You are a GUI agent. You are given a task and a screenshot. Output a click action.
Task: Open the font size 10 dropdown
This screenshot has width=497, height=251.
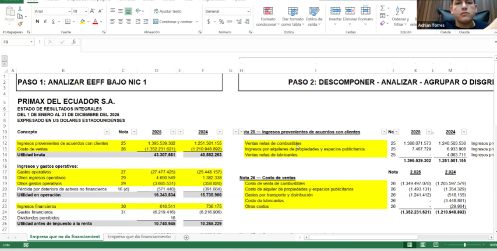(86, 12)
